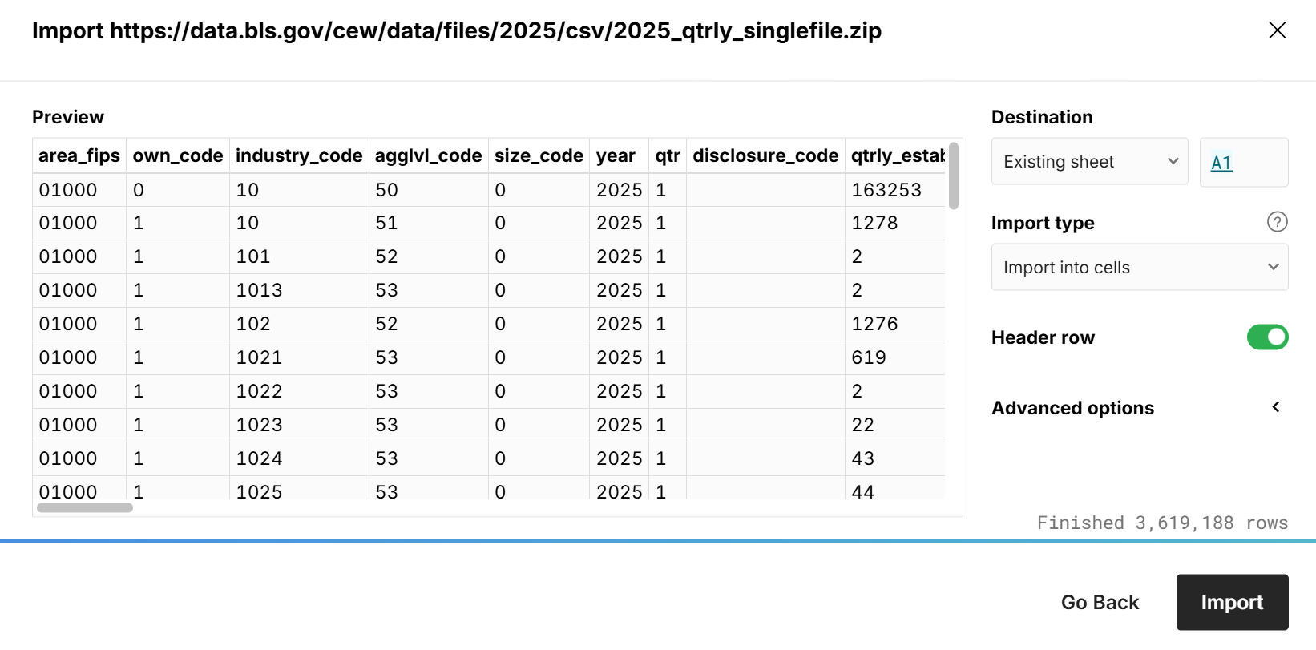Select the industry_code column header
Viewport: 1316px width, 650px height.
click(x=299, y=155)
